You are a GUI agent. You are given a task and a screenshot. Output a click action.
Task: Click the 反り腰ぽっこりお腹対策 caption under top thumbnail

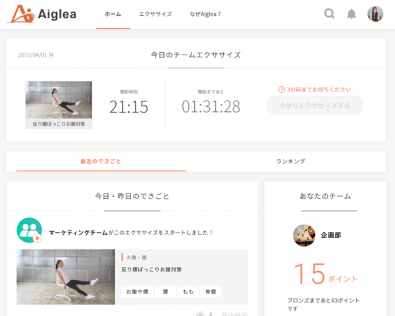[59, 124]
